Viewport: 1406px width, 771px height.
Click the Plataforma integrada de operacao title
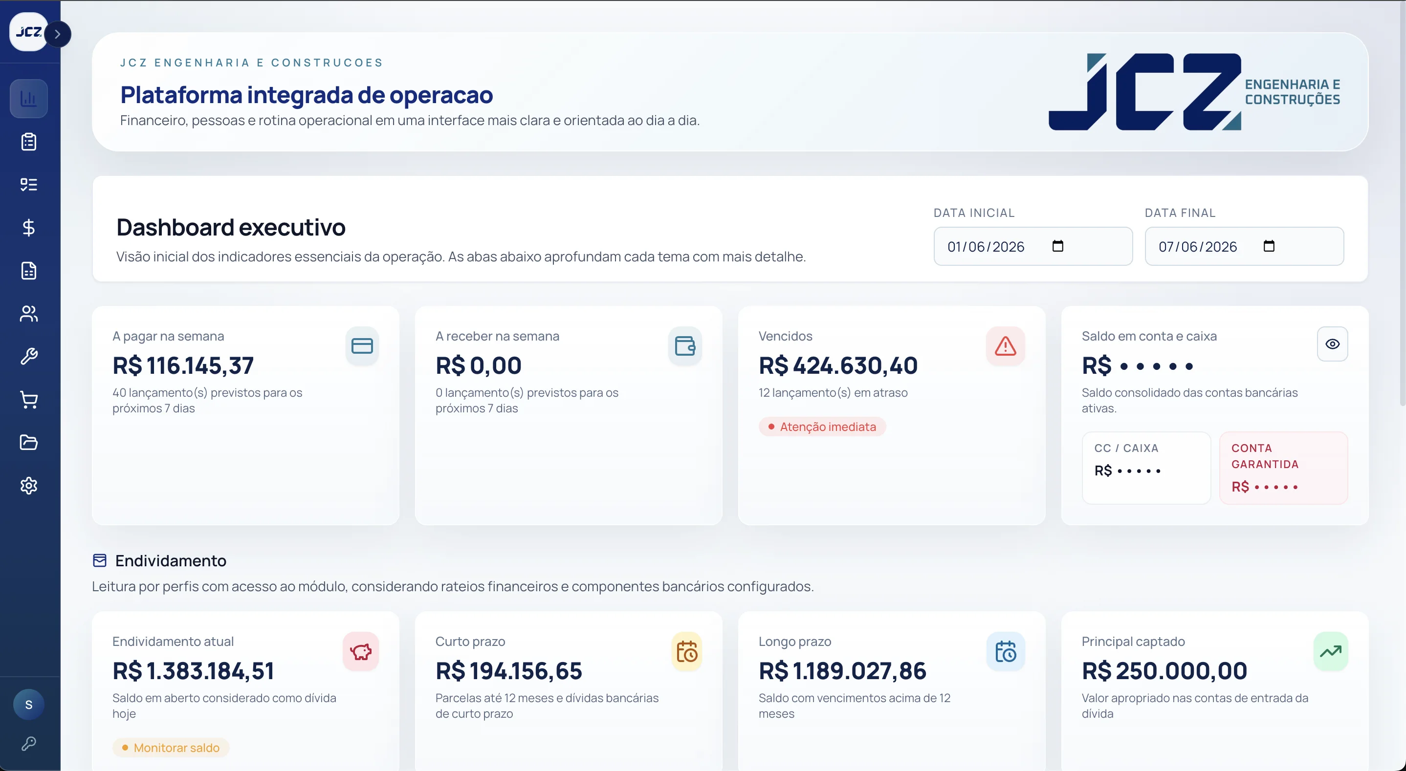click(x=306, y=95)
